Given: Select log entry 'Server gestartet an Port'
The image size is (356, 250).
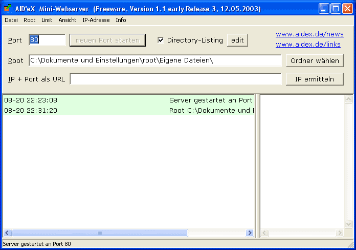Looking at the screenshot, I should (x=128, y=100).
